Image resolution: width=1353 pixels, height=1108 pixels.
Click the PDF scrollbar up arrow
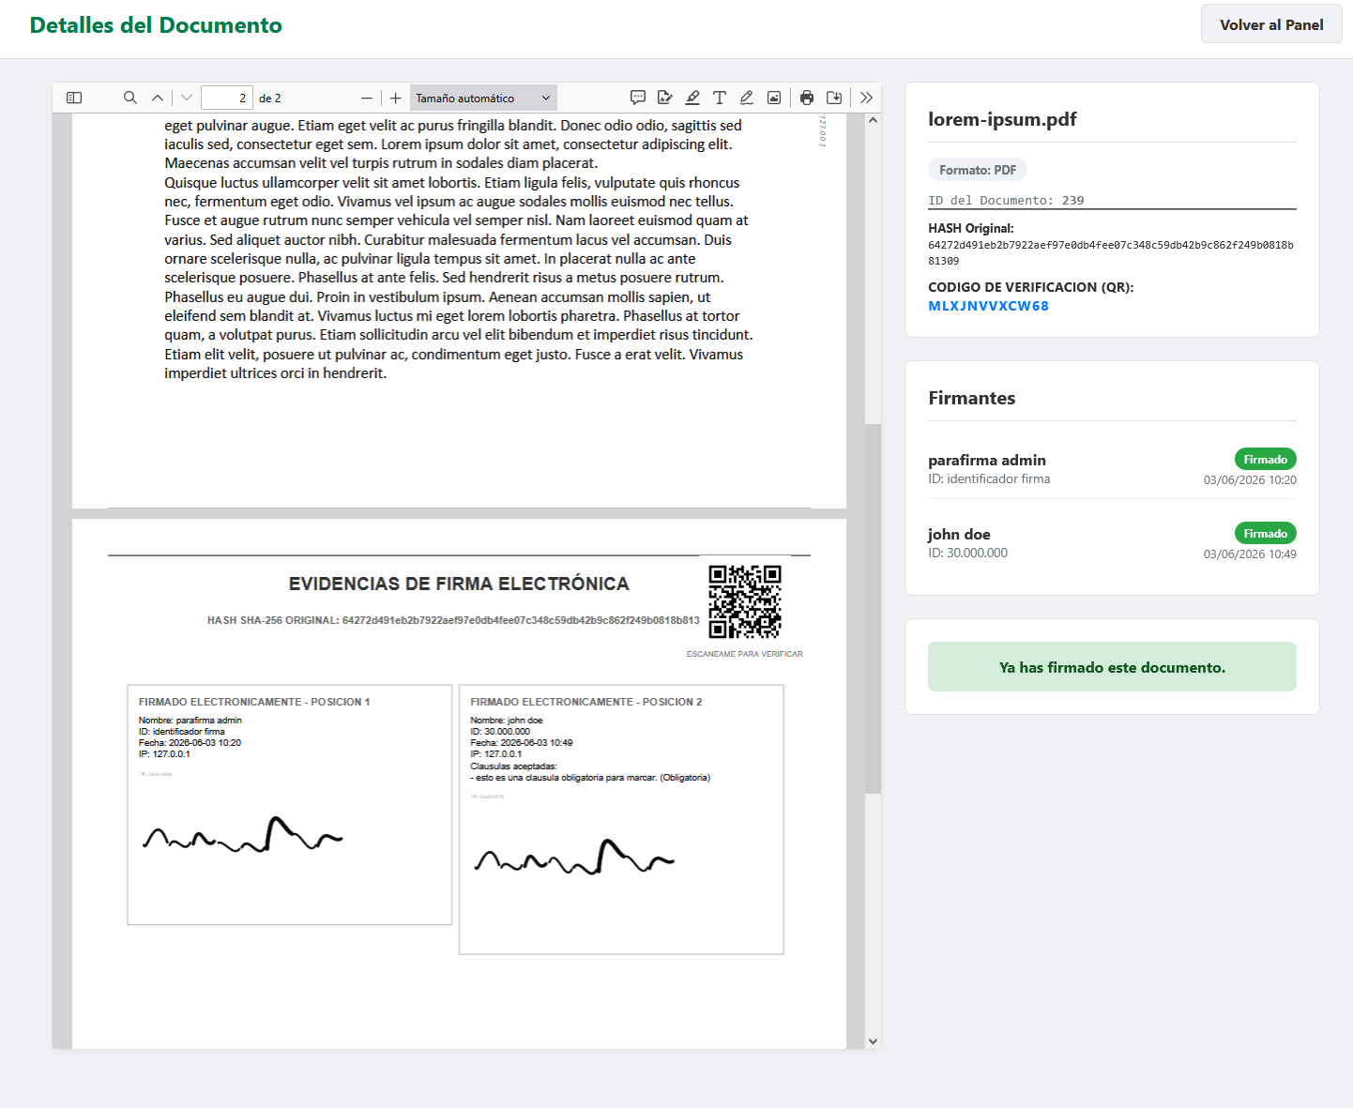[x=873, y=120]
